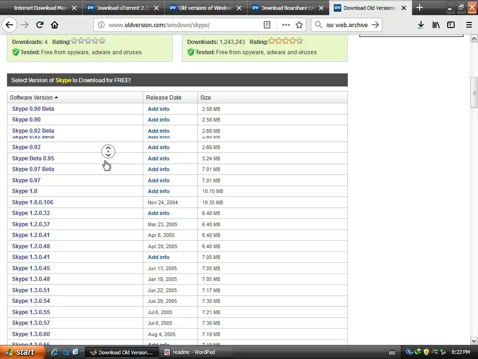Go back to the previous page
This screenshot has width=478, height=359.
(x=9, y=25)
